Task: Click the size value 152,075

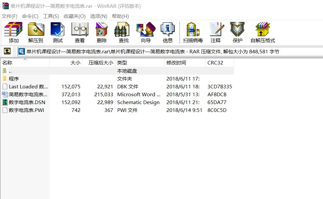Action: pos(71,86)
